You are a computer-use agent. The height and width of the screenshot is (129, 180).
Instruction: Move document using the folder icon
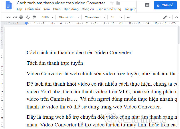(x=118, y=3)
